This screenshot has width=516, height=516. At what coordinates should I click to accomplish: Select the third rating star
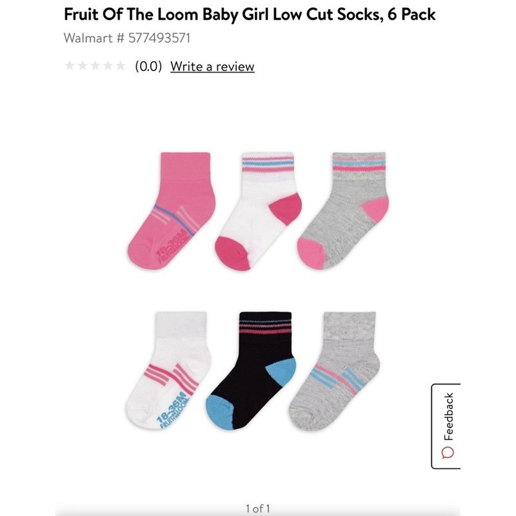click(95, 66)
